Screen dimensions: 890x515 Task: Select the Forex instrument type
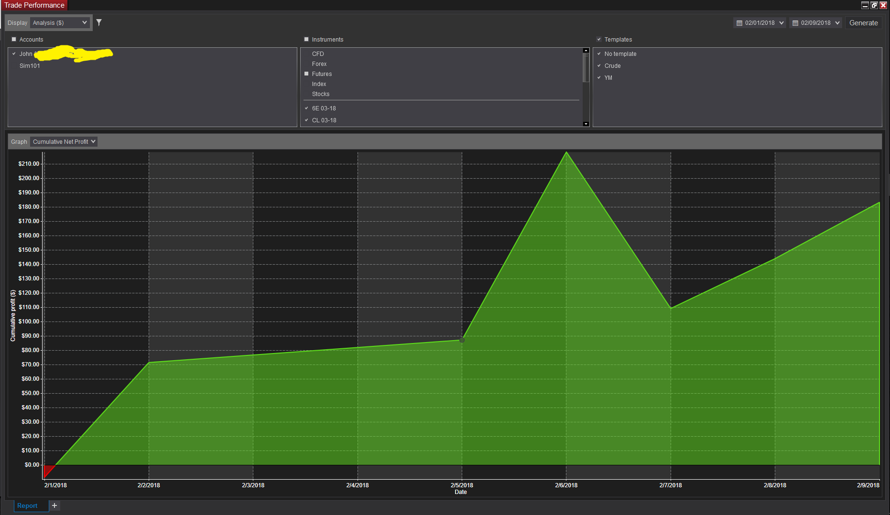319,64
